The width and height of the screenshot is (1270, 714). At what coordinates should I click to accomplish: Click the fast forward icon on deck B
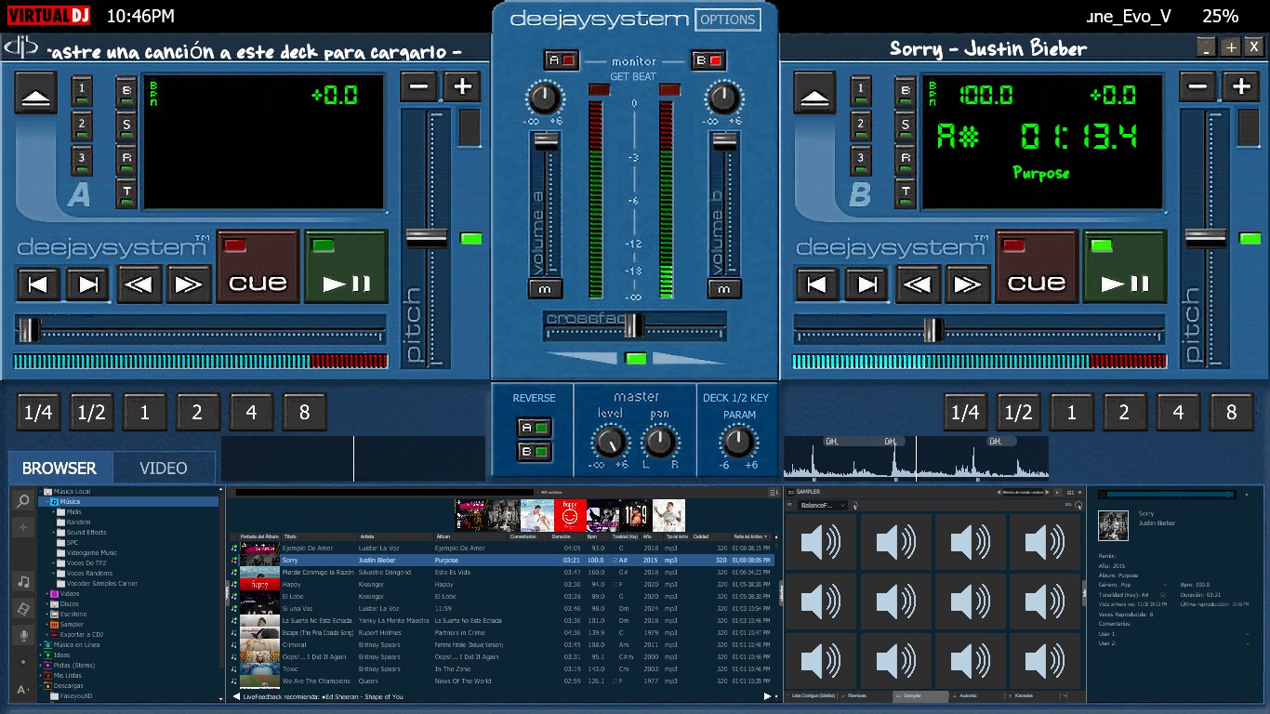pyautogui.click(x=967, y=284)
